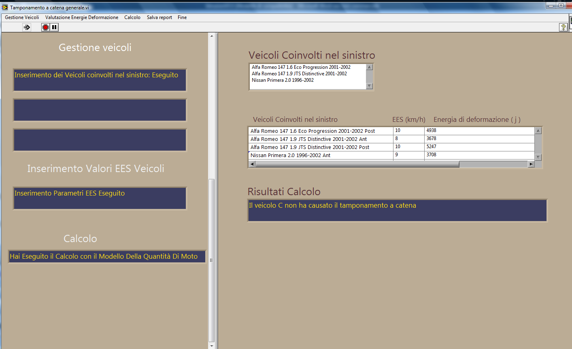Click the Veicoli Coinvolti nel sinistro top heading

click(x=312, y=55)
